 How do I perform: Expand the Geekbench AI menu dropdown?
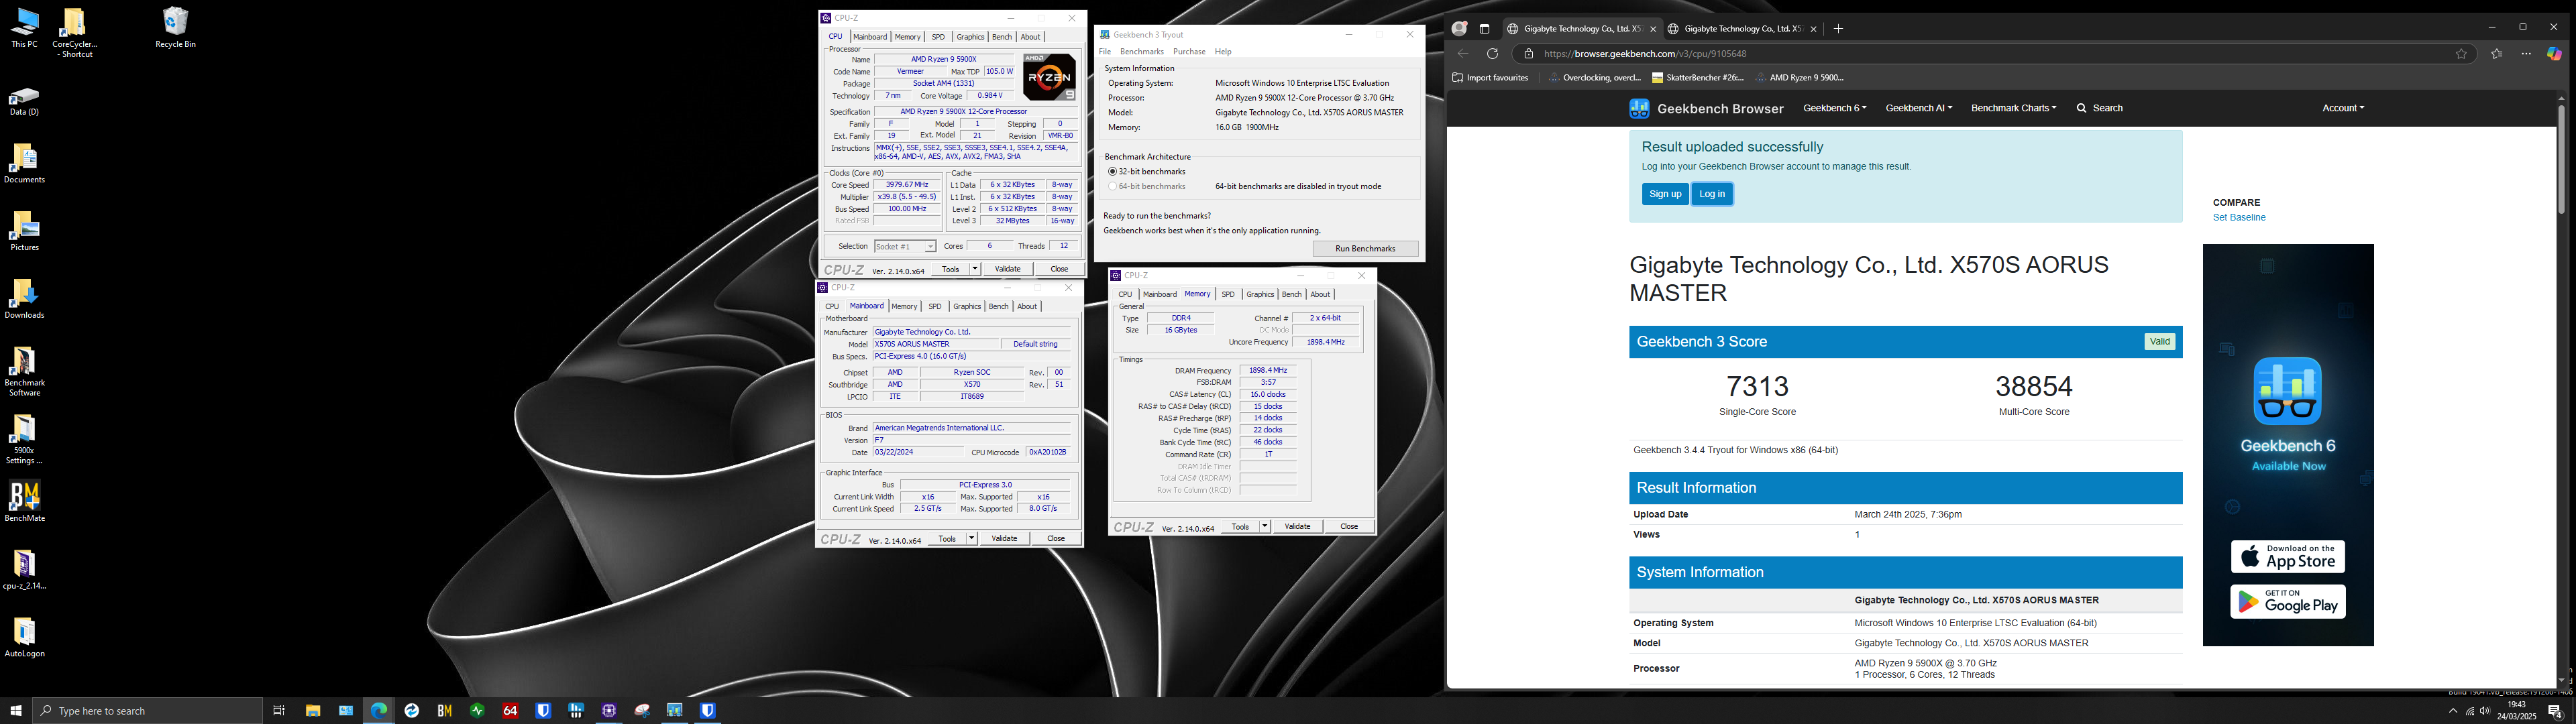tap(1918, 108)
